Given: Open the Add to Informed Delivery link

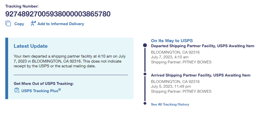Looking at the screenshot, I should click(x=60, y=24).
